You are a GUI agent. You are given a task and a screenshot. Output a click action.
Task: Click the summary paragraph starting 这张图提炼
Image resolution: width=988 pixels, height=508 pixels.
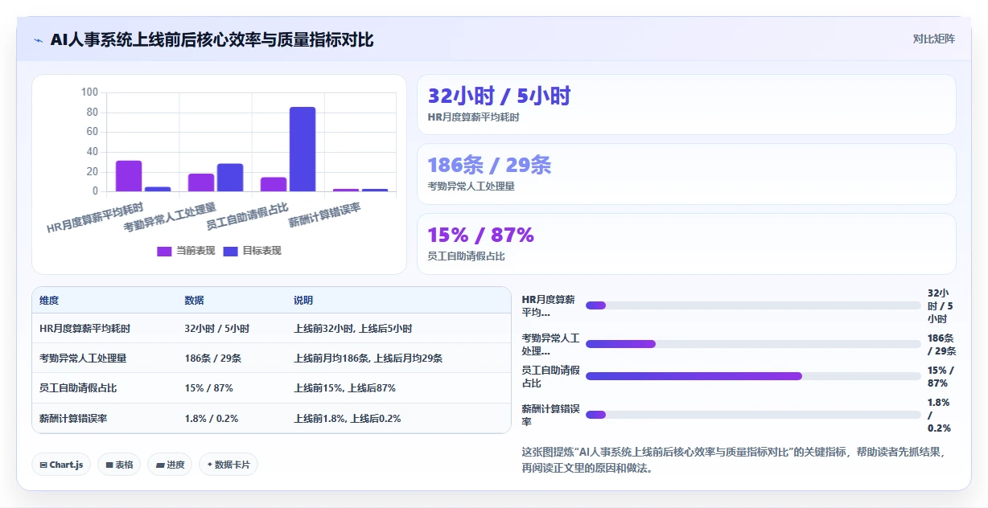732,460
